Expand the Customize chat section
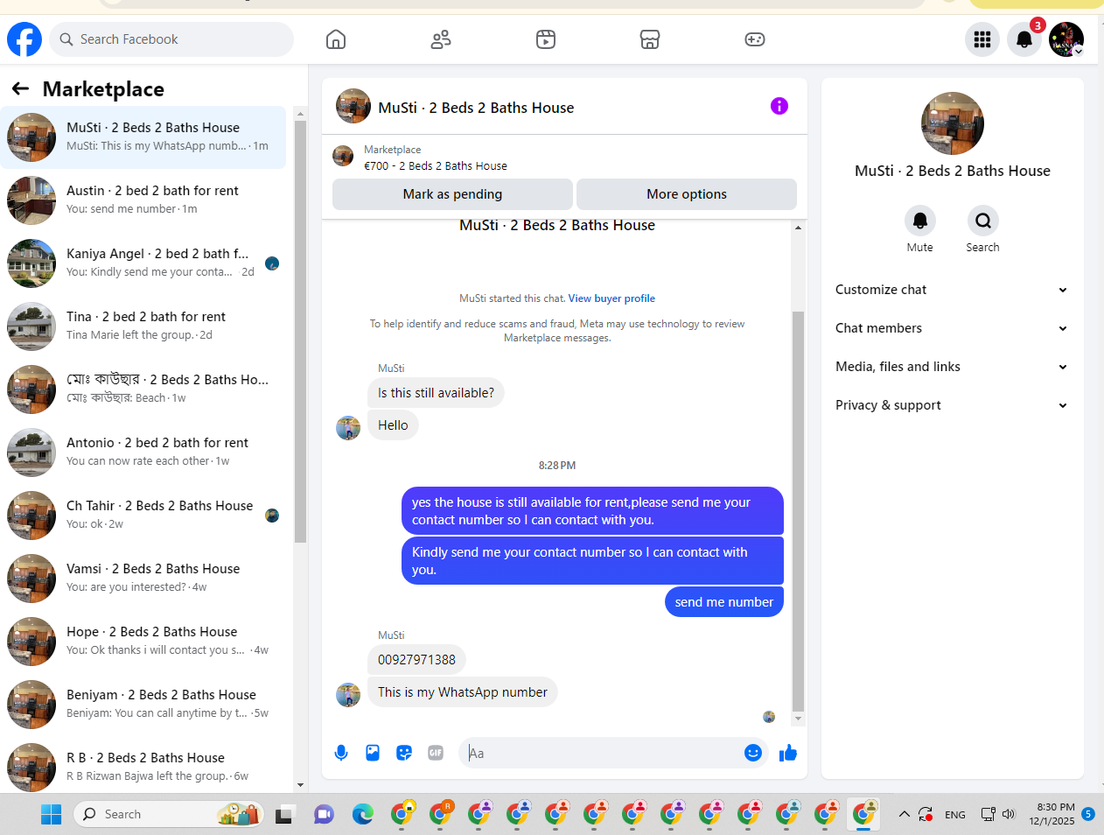This screenshot has width=1104, height=835. point(952,290)
